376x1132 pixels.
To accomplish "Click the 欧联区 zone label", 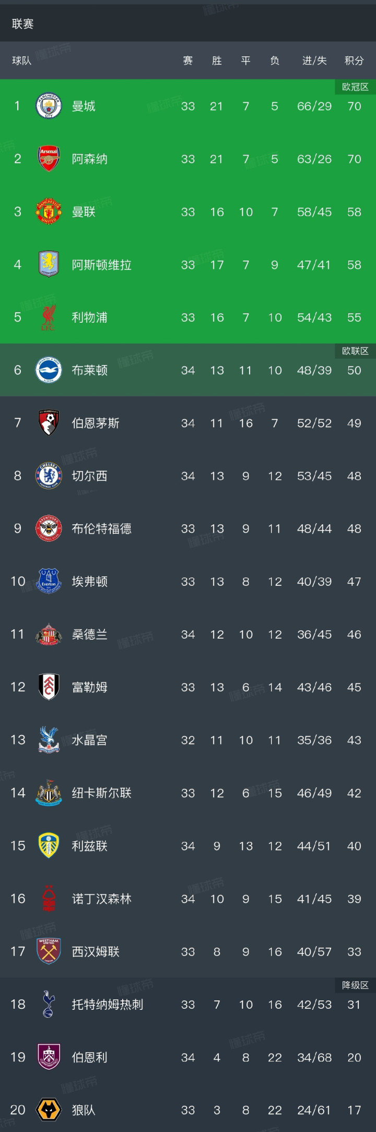I will coord(355,351).
